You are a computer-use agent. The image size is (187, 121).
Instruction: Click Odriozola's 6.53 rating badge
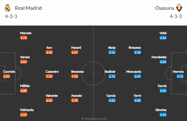(24, 115)
